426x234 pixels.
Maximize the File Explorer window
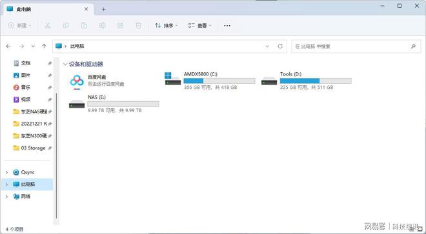(x=400, y=6)
